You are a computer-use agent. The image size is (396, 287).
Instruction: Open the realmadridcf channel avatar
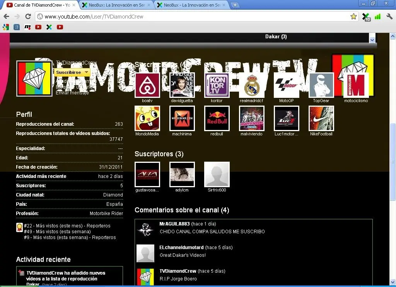[251, 85]
